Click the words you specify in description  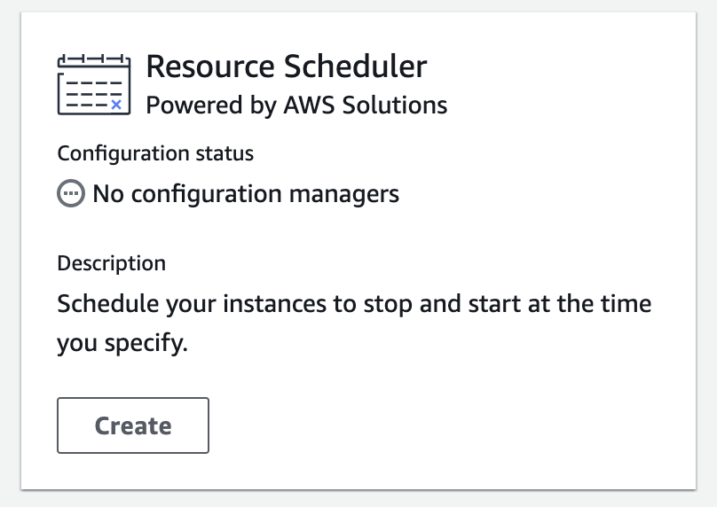[x=122, y=344]
